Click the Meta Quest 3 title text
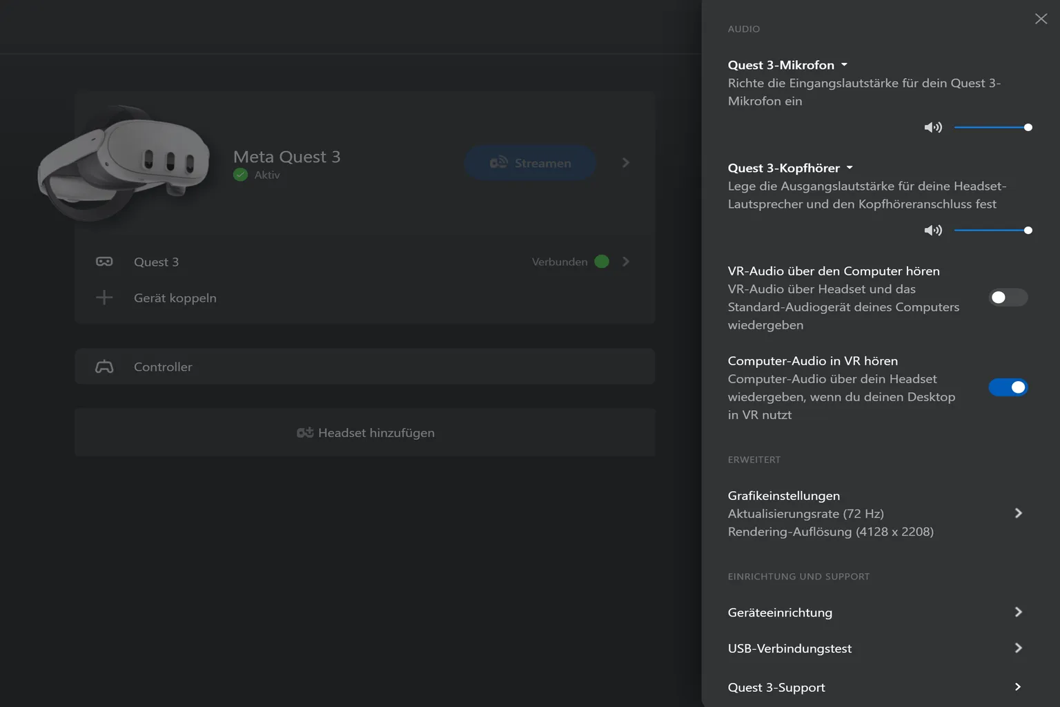This screenshot has height=707, width=1060. (287, 157)
